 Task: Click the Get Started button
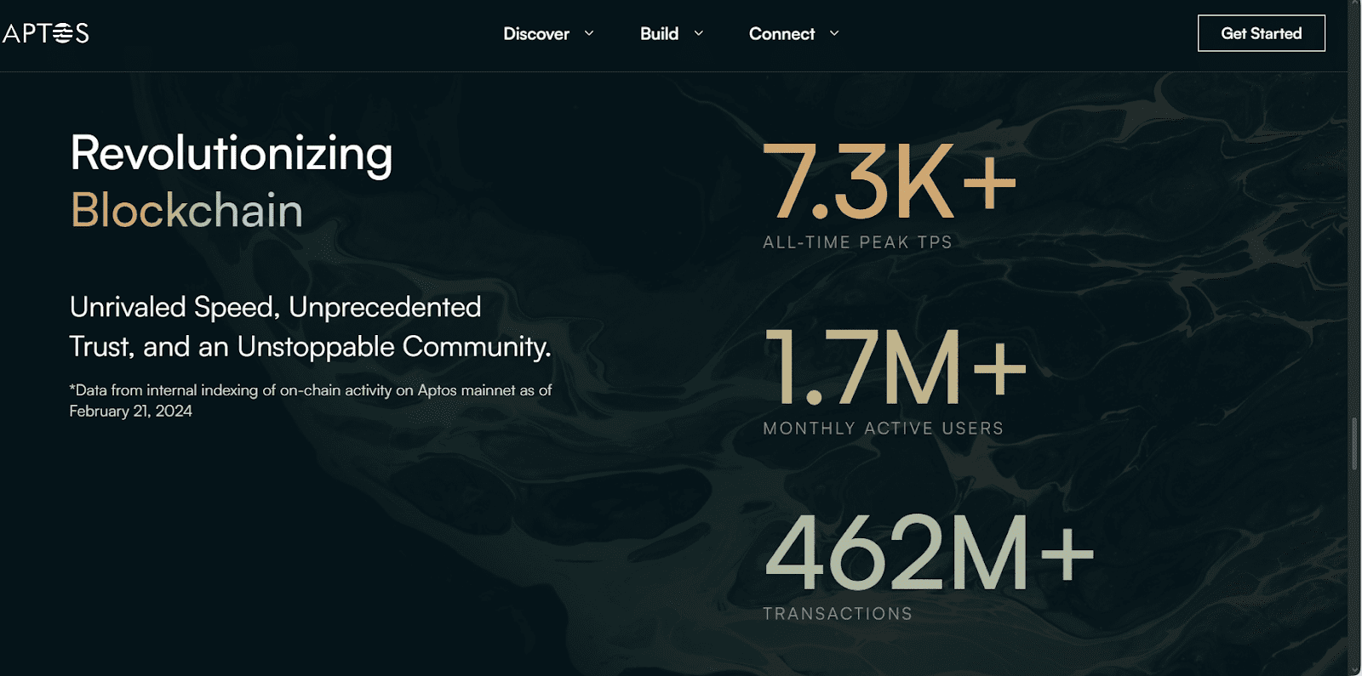coord(1262,33)
